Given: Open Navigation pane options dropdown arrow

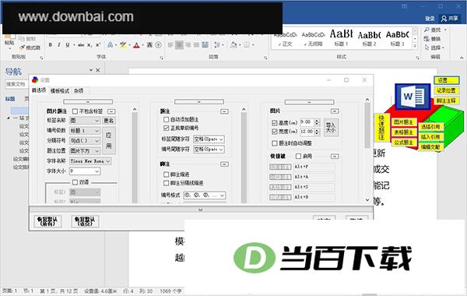Looking at the screenshot, I should tap(91, 70).
